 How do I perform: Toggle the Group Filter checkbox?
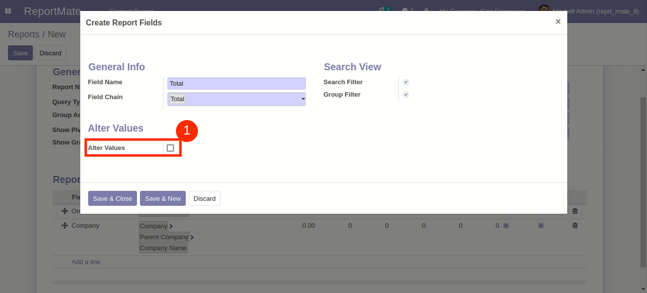tap(406, 95)
